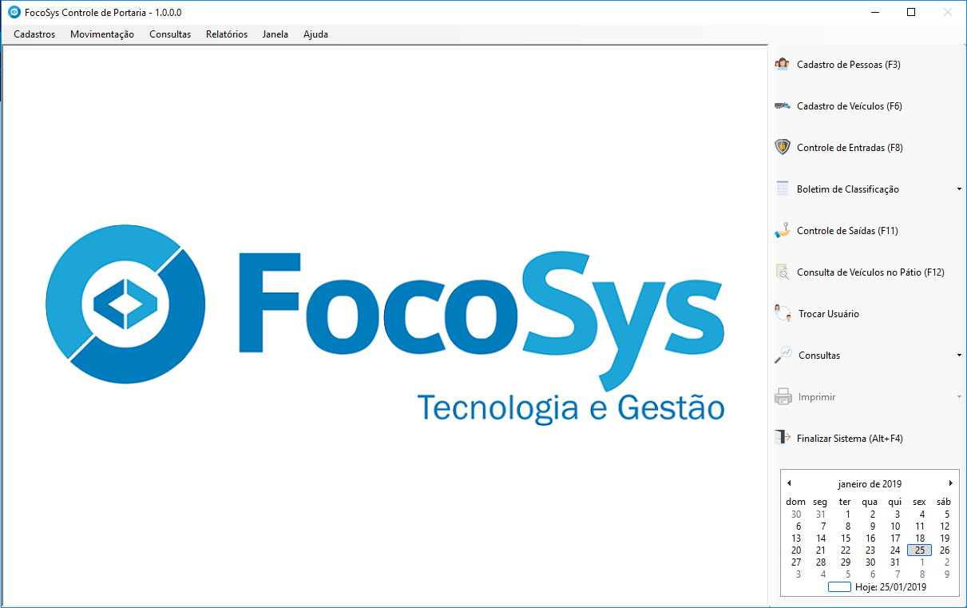Go to next month in calendar

coord(950,483)
